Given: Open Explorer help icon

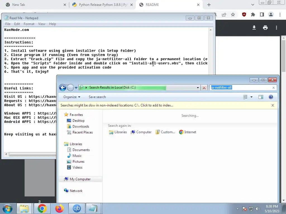Looking at the screenshot, I should coord(271,97).
